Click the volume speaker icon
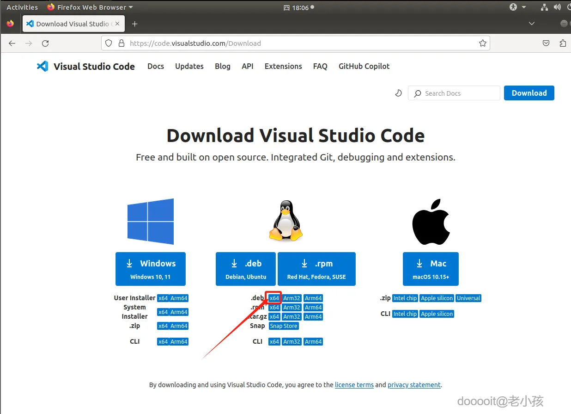Image resolution: width=571 pixels, height=414 pixels. (557, 7)
